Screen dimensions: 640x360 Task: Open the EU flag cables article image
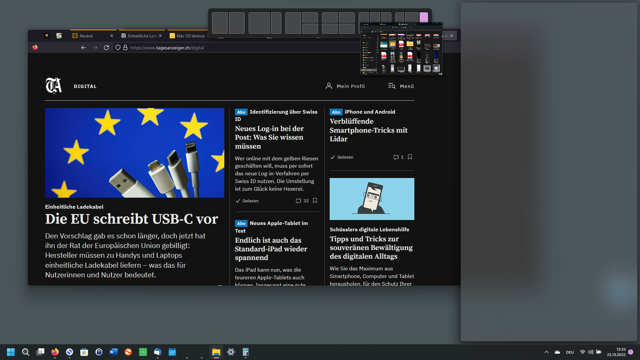135,153
